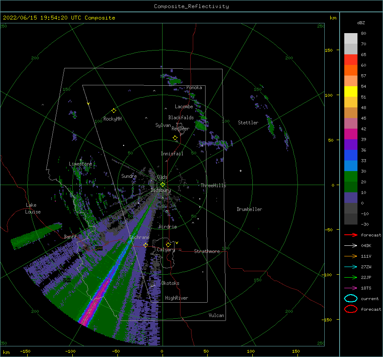Click the Didsbury label near radar center
The height and width of the screenshot is (357, 383).
(x=160, y=190)
